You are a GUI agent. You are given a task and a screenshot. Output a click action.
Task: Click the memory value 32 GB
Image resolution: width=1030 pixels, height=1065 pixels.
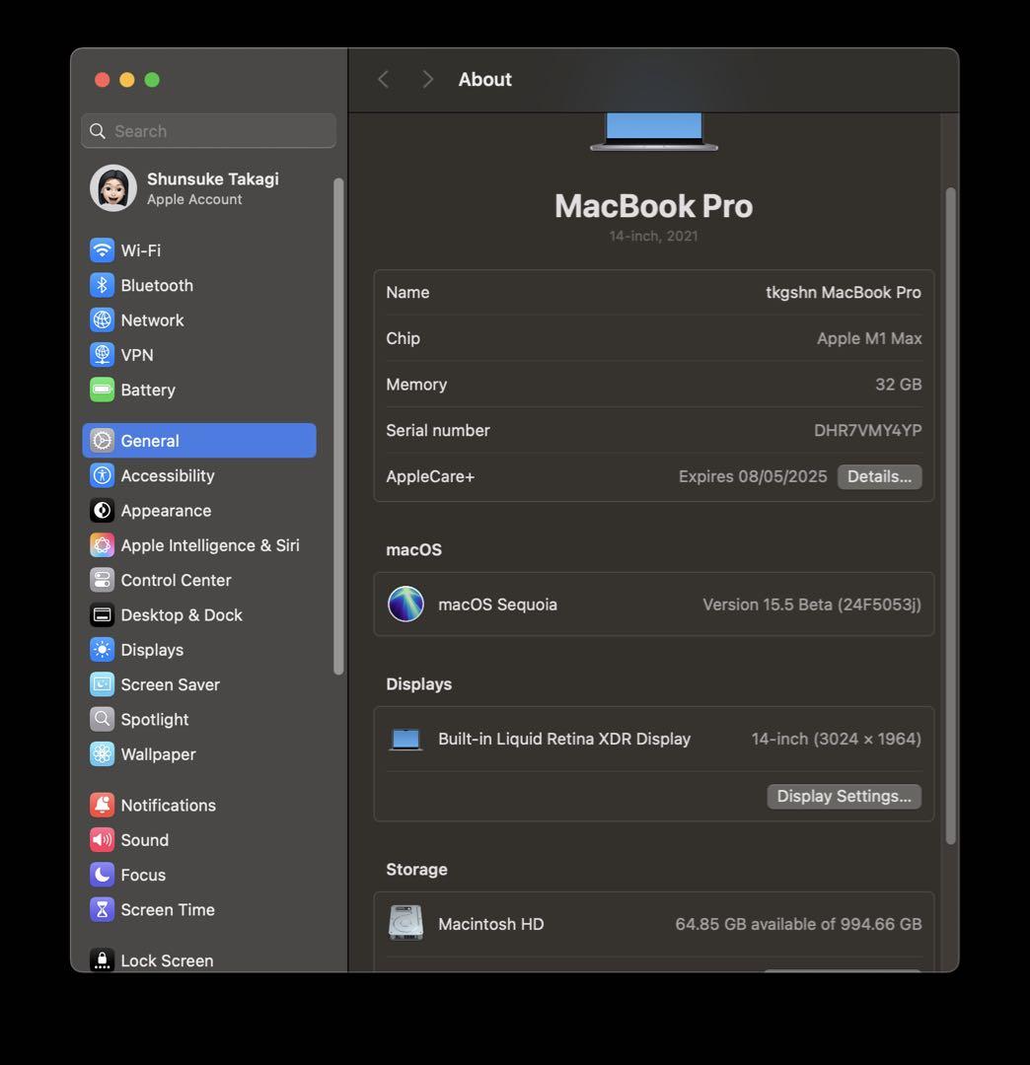tap(898, 385)
